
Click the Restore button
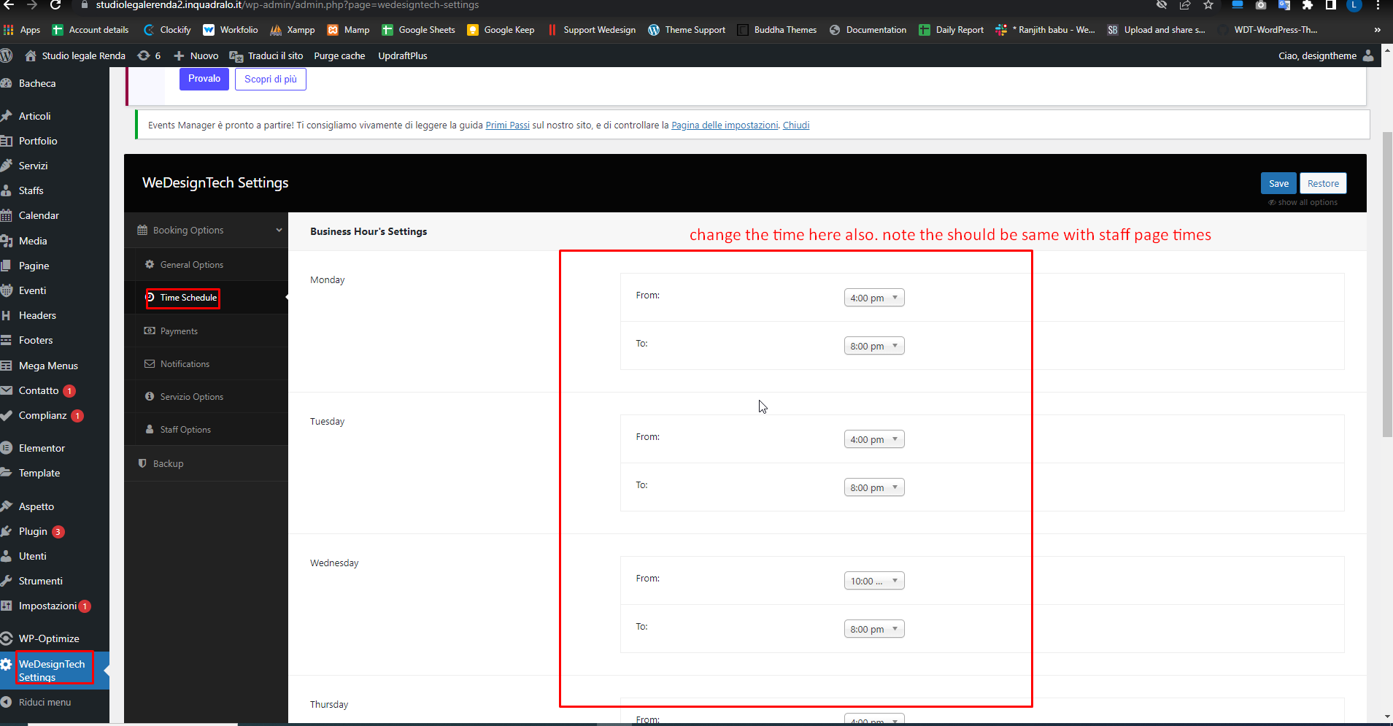1323,184
